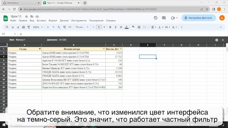Screen dimensions: 228x128
Task: Select the paint format tool
Action: (28, 27)
